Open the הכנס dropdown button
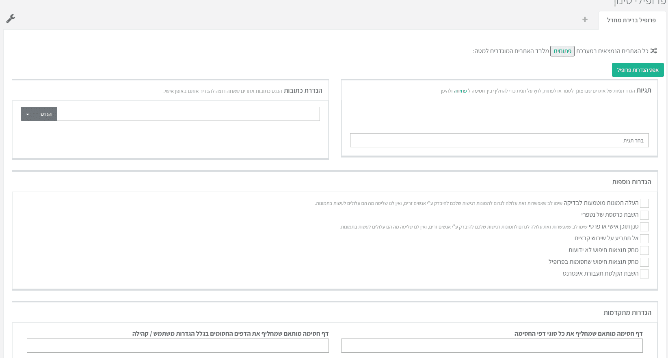The height and width of the screenshot is (358, 668). tap(39, 114)
